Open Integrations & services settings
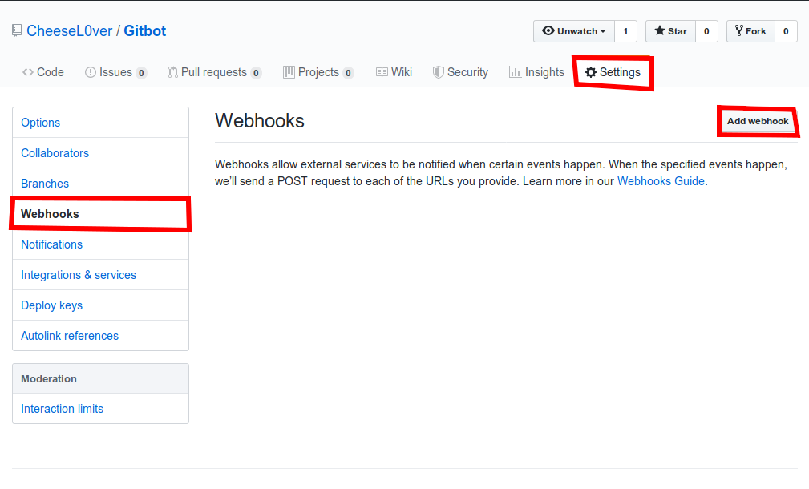 pos(100,275)
